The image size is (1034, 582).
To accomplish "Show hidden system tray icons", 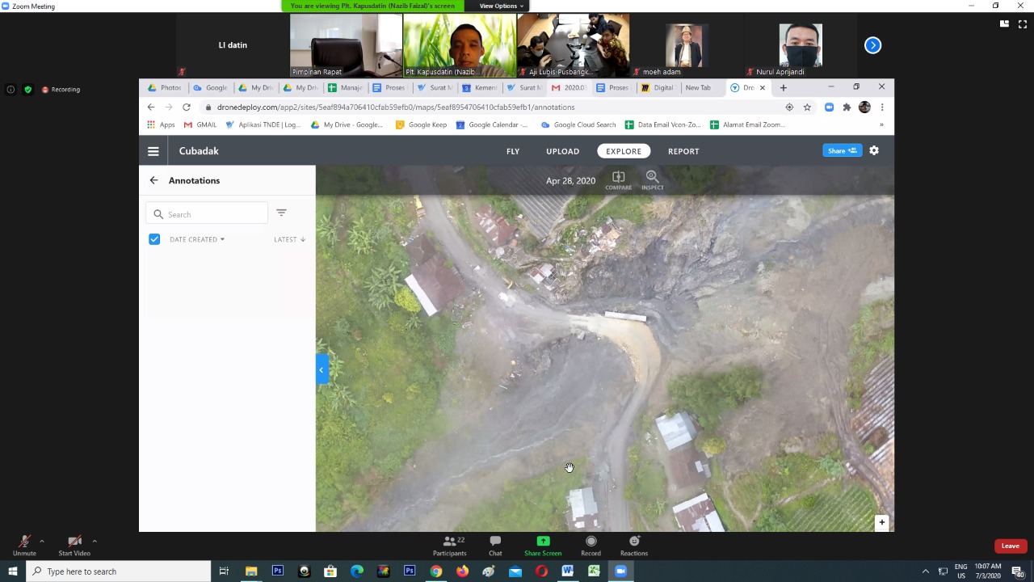I will pos(926,571).
